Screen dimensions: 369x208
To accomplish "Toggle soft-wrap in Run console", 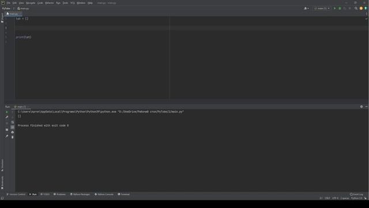I will 13,122.
